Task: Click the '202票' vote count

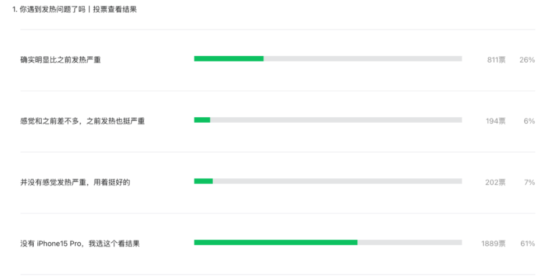Action: [x=495, y=182]
